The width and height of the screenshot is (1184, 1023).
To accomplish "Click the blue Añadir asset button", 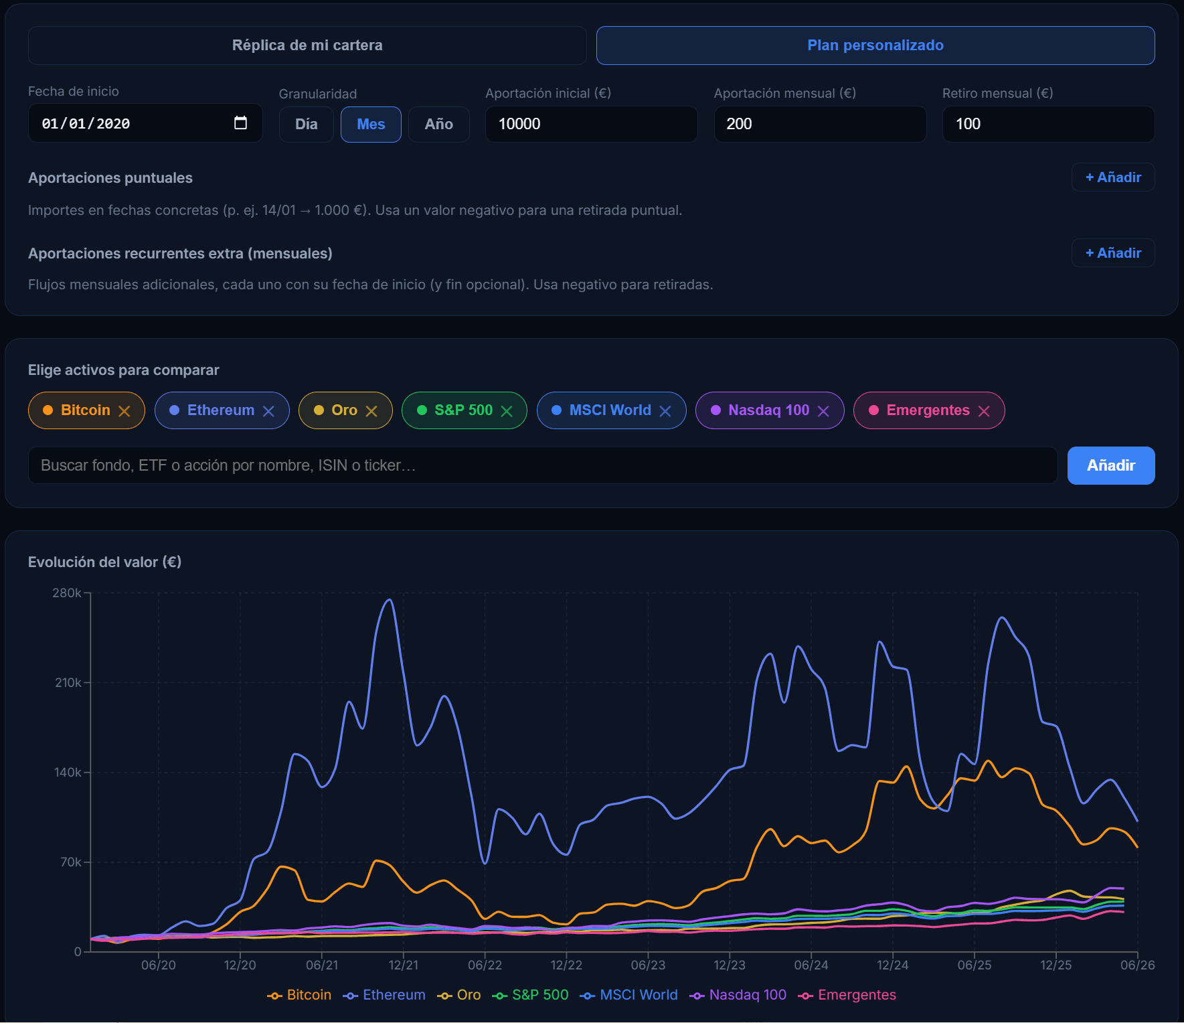I will click(x=1111, y=465).
